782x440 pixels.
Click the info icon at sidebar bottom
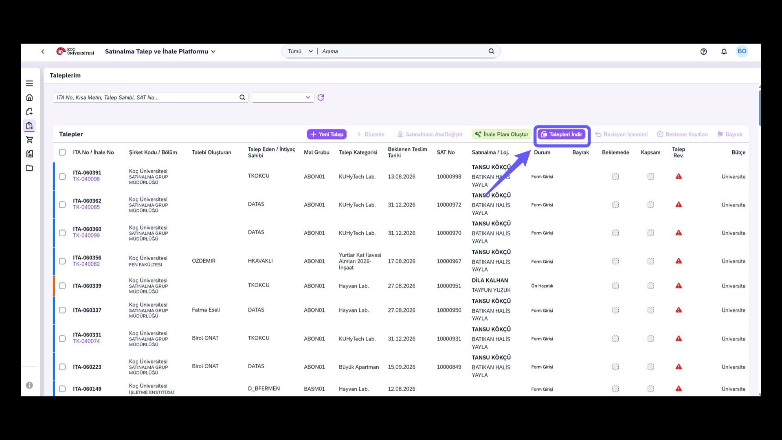(x=29, y=385)
